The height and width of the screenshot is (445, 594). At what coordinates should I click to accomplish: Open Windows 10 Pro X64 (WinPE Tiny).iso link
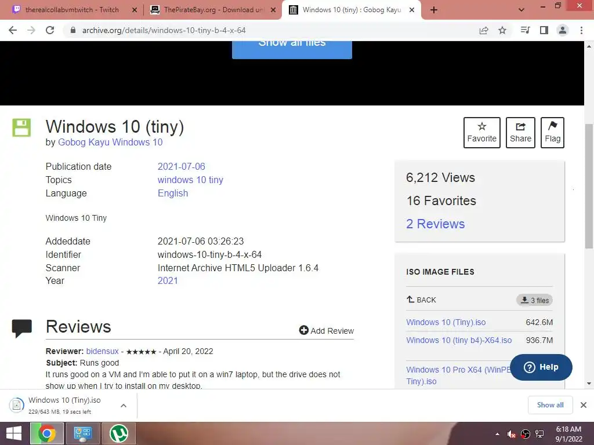click(458, 375)
